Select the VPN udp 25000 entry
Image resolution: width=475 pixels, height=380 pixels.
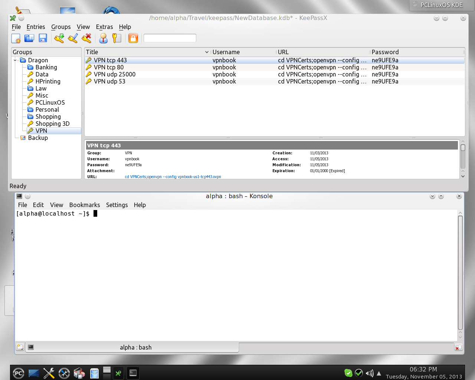pyautogui.click(x=275, y=74)
